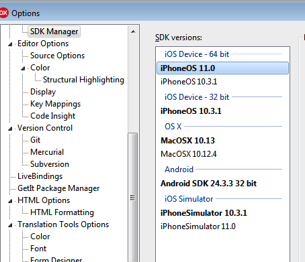Select Version Control node

[45, 128]
